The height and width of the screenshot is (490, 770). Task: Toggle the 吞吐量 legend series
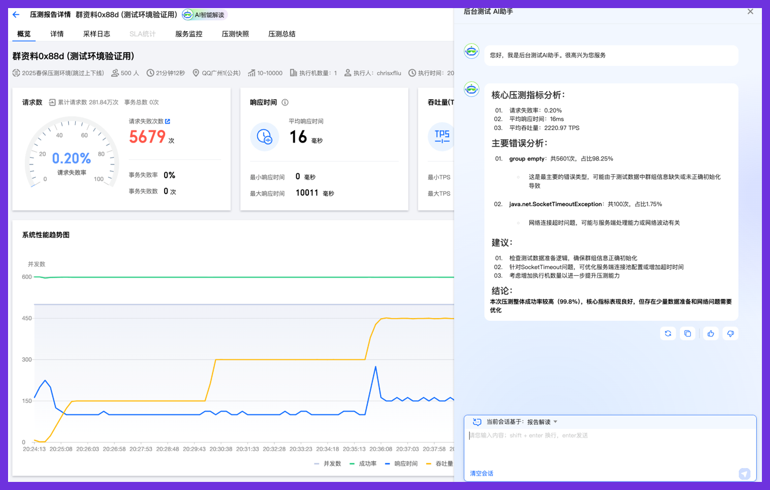coord(439,463)
